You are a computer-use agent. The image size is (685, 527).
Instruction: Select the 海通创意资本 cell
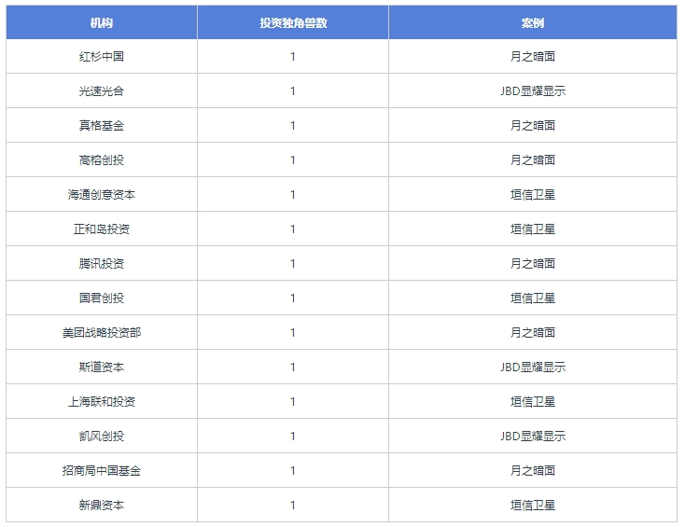pyautogui.click(x=102, y=194)
